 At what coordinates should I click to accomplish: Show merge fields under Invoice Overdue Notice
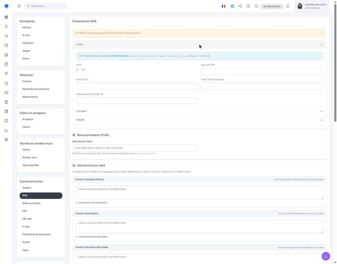91,203
